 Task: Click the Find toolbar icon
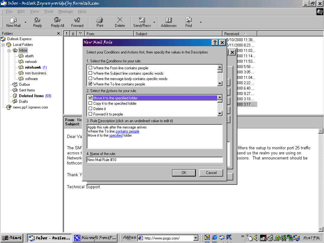189,22
